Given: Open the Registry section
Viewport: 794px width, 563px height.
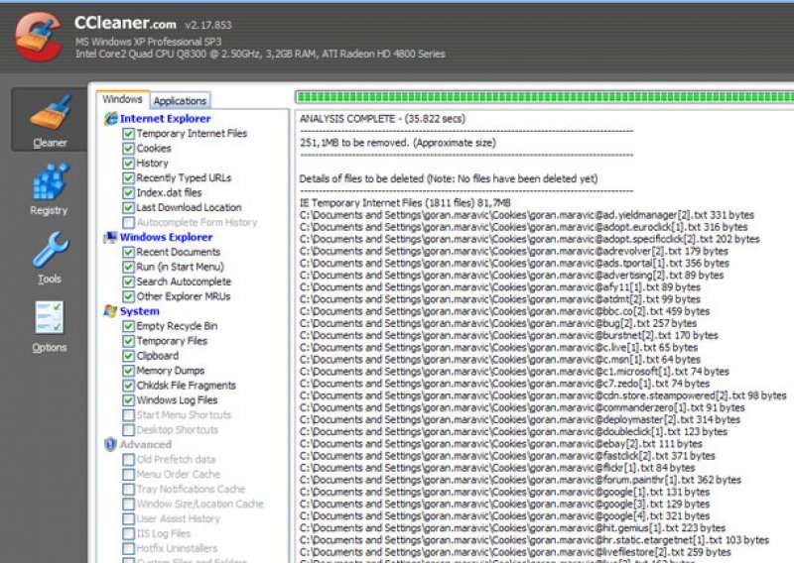Looking at the screenshot, I should click(49, 189).
